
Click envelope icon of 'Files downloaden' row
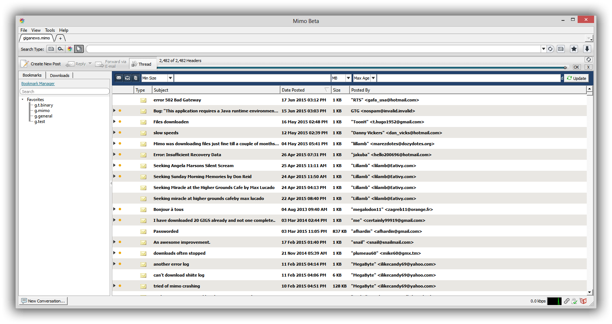[143, 122]
